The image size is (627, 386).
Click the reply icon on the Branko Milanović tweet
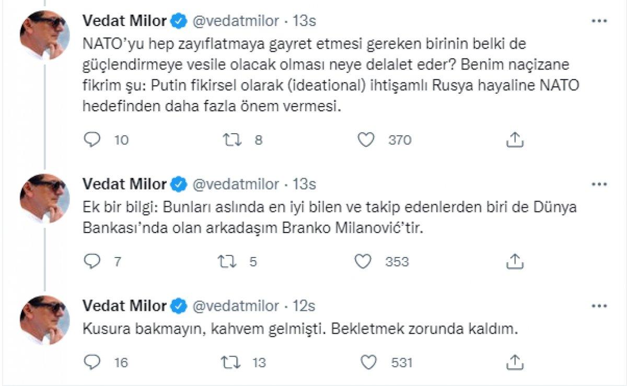[x=92, y=262]
